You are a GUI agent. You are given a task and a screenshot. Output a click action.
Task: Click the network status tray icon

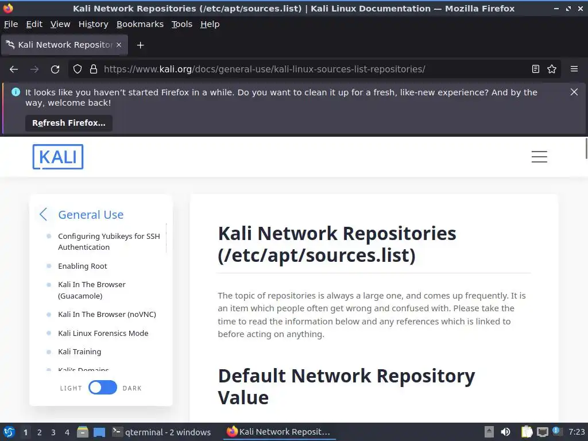point(542,432)
